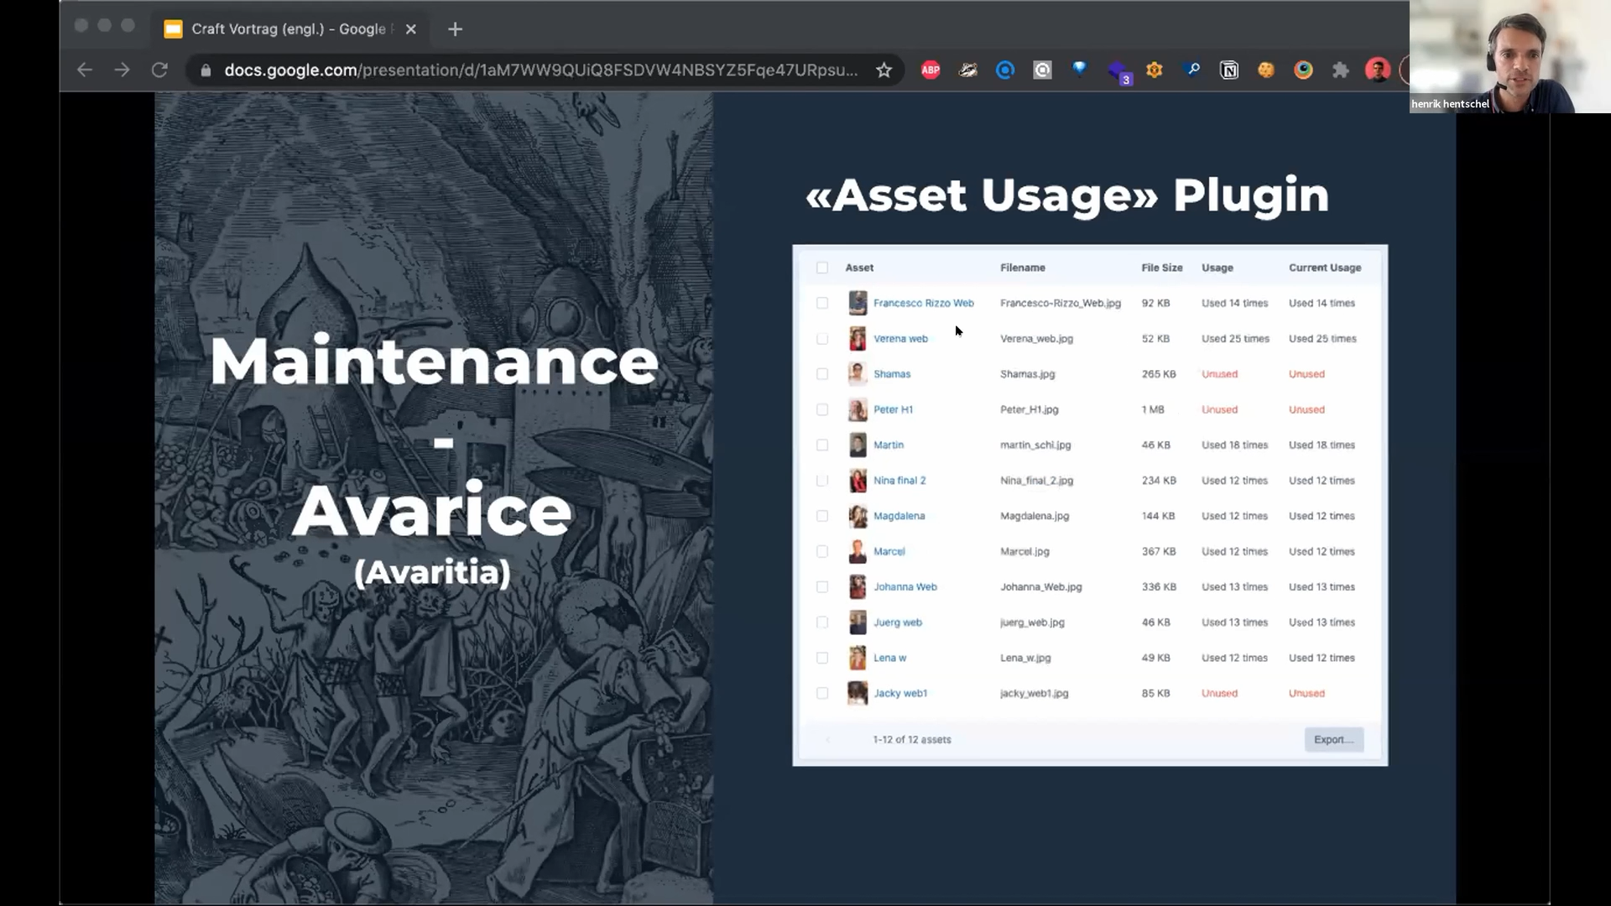
Task: Toggle the select-all checkbox in header
Action: (822, 268)
